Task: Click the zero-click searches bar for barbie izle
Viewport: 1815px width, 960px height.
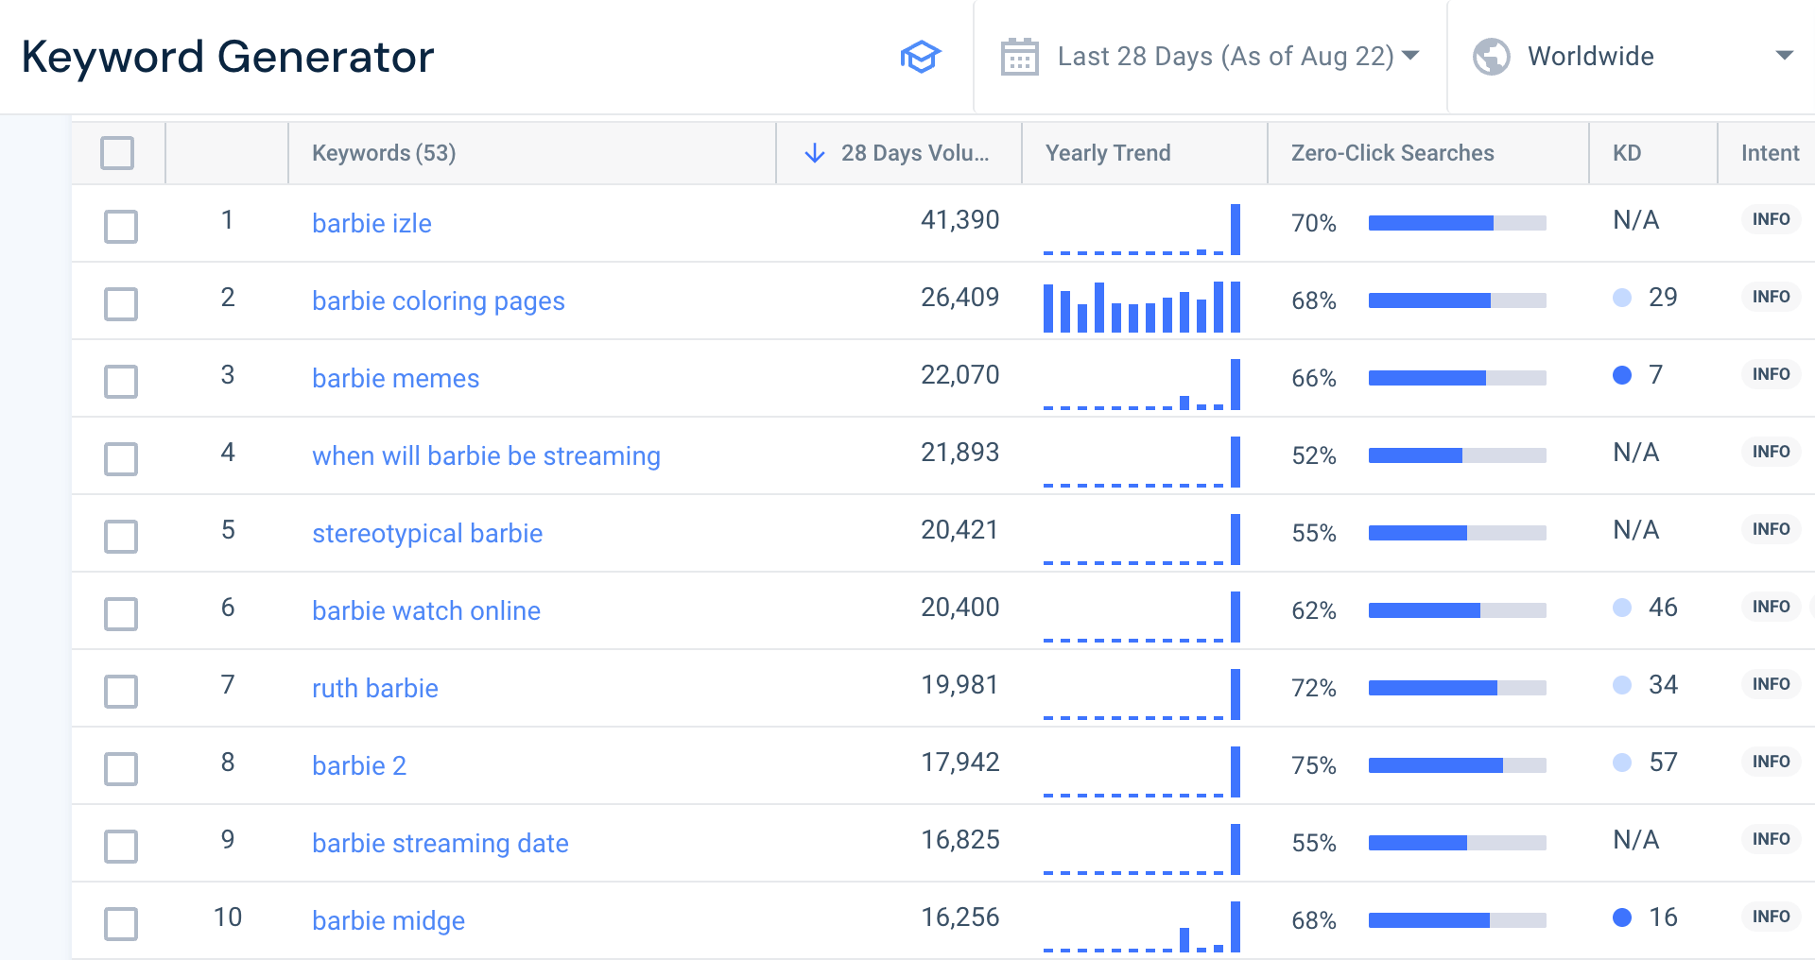Action: (1456, 223)
